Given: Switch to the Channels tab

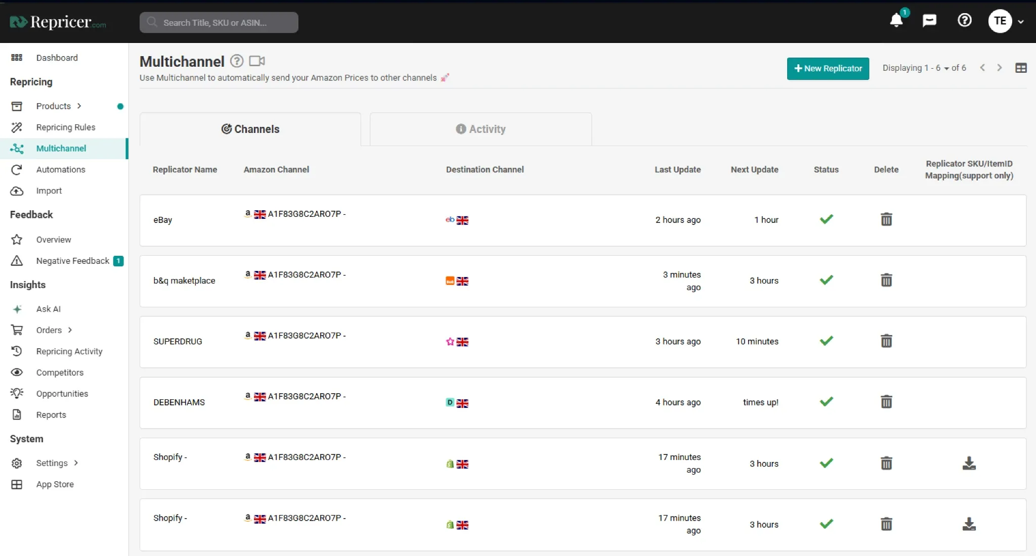Looking at the screenshot, I should click(250, 129).
